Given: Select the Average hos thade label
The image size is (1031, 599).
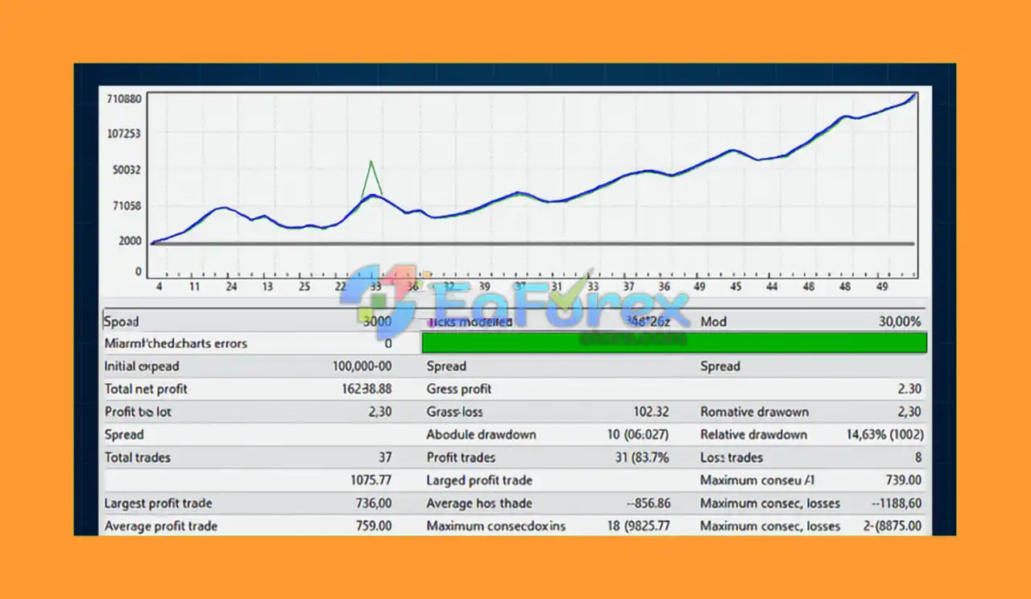Looking at the screenshot, I should point(479,503).
